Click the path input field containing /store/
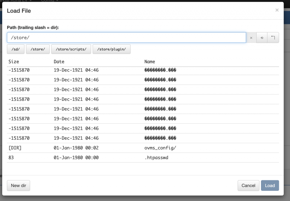The height and width of the screenshot is (201, 290). coord(127,38)
